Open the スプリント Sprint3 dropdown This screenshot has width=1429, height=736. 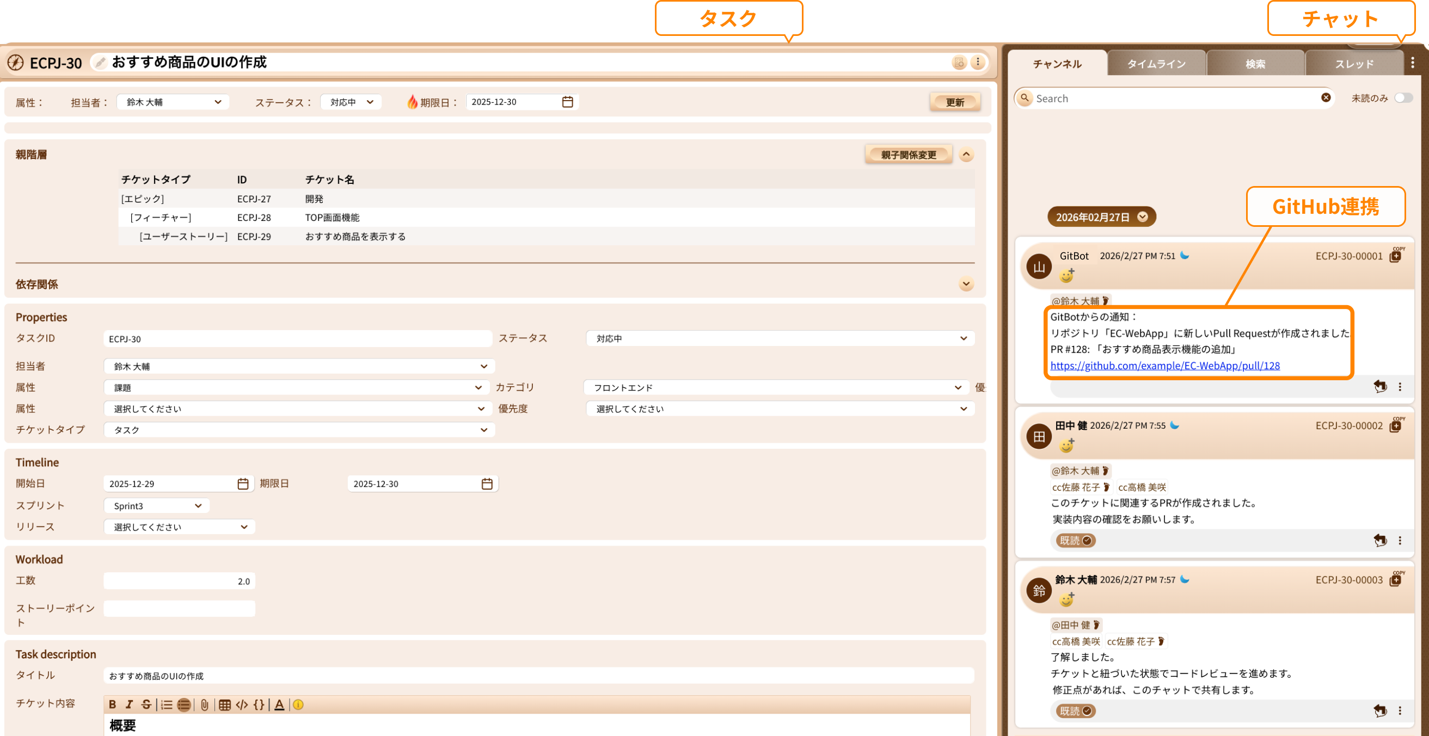pos(157,505)
